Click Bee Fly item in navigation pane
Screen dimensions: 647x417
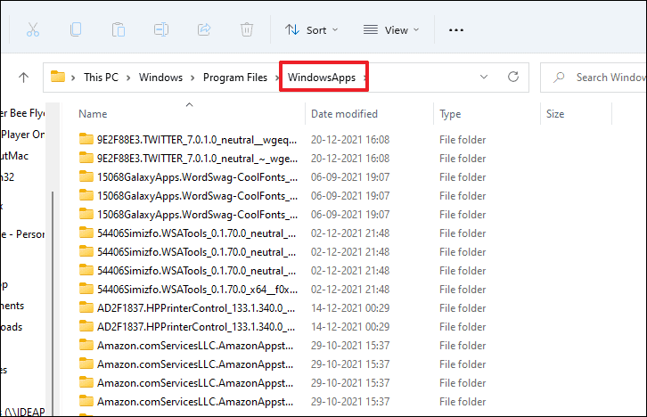[22, 113]
